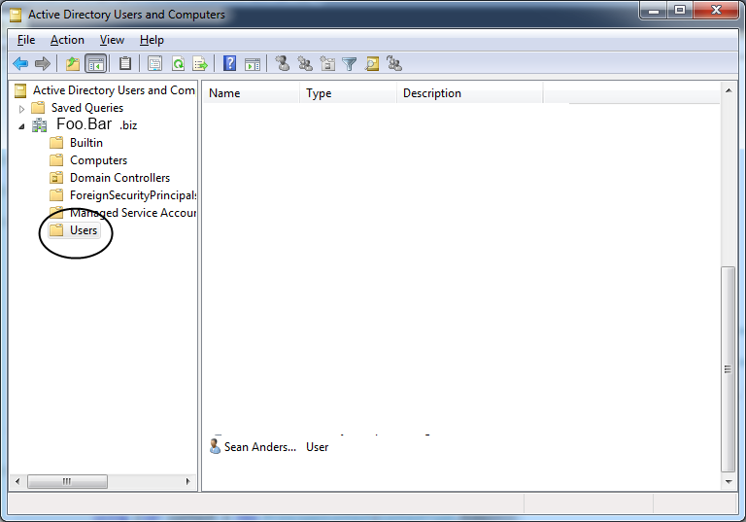This screenshot has width=746, height=522.
Task: Open the Action menu
Action: coord(67,40)
